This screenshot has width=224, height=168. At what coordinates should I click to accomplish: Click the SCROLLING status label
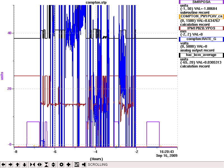[98, 165]
